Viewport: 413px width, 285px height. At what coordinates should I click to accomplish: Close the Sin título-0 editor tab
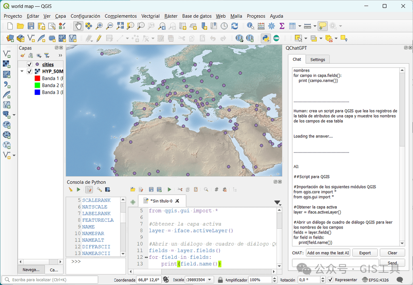click(177, 201)
